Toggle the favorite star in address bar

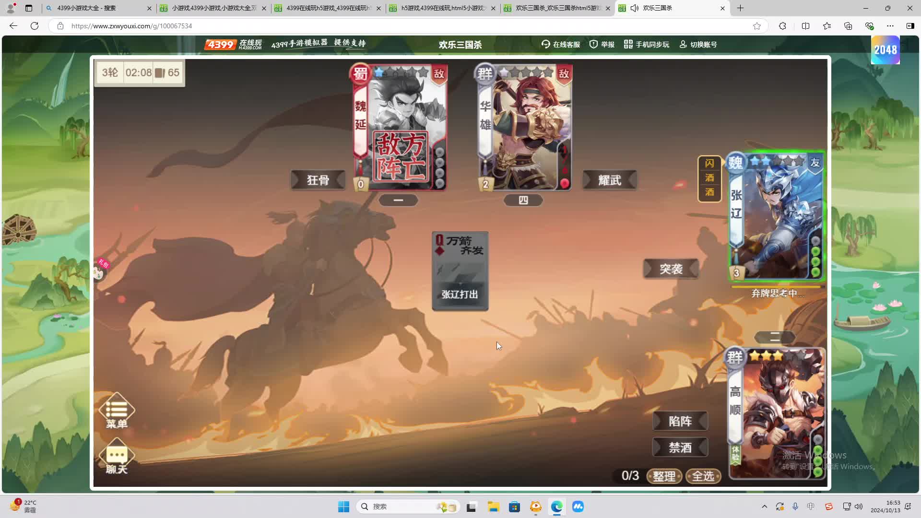[x=757, y=26]
